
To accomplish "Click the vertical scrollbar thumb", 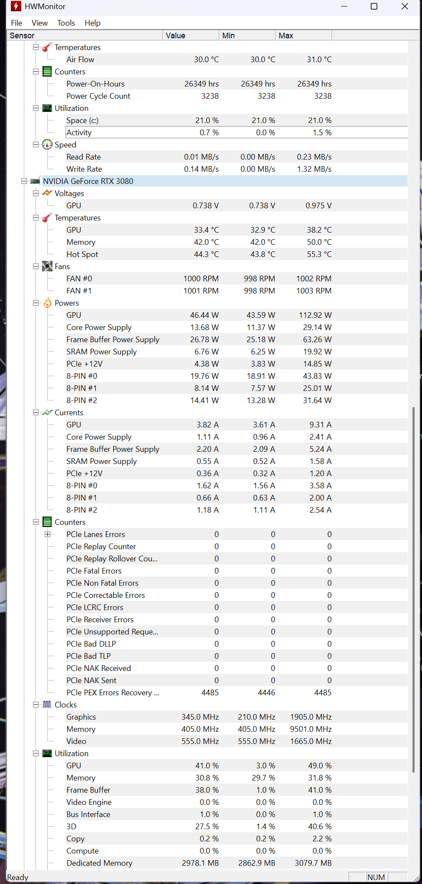I will pyautogui.click(x=414, y=590).
